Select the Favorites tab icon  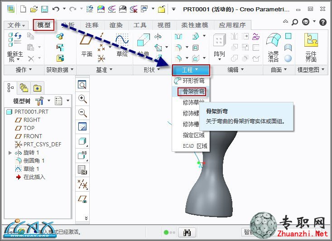point(37,88)
